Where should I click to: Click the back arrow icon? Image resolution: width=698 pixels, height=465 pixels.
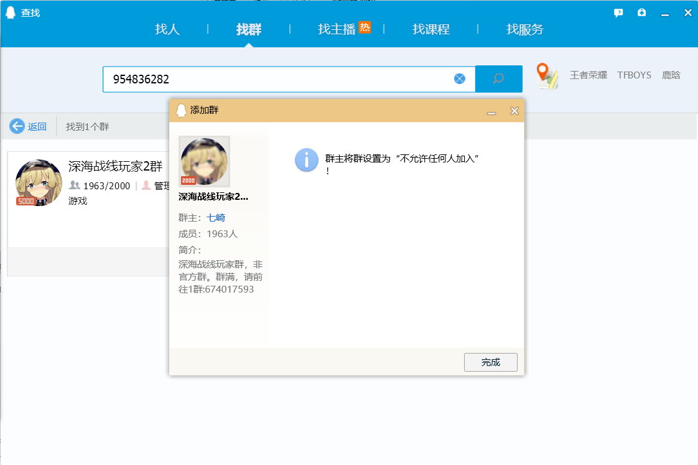pos(17,126)
